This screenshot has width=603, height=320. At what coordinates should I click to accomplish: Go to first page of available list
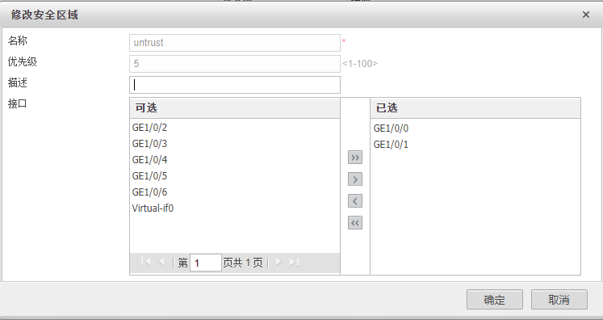(145, 263)
